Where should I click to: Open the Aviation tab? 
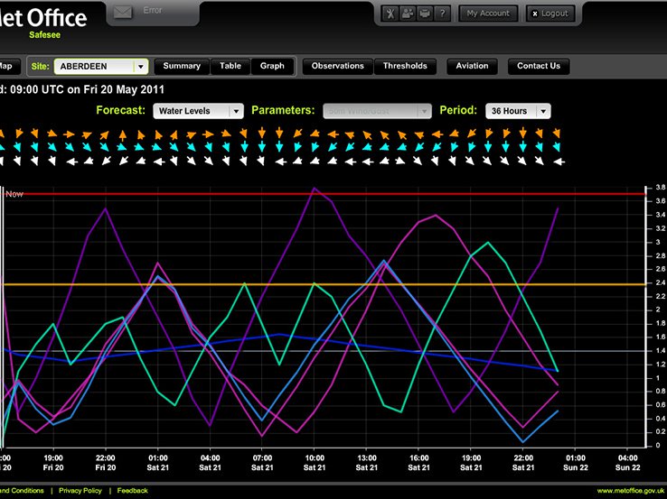click(472, 66)
